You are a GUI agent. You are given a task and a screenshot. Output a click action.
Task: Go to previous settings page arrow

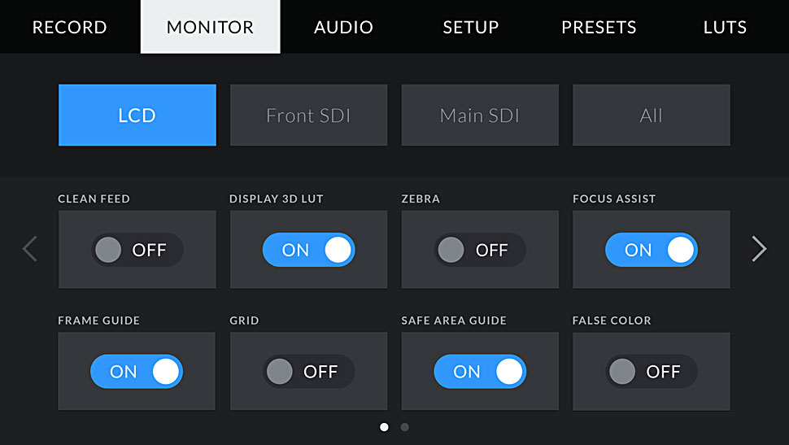coord(29,249)
